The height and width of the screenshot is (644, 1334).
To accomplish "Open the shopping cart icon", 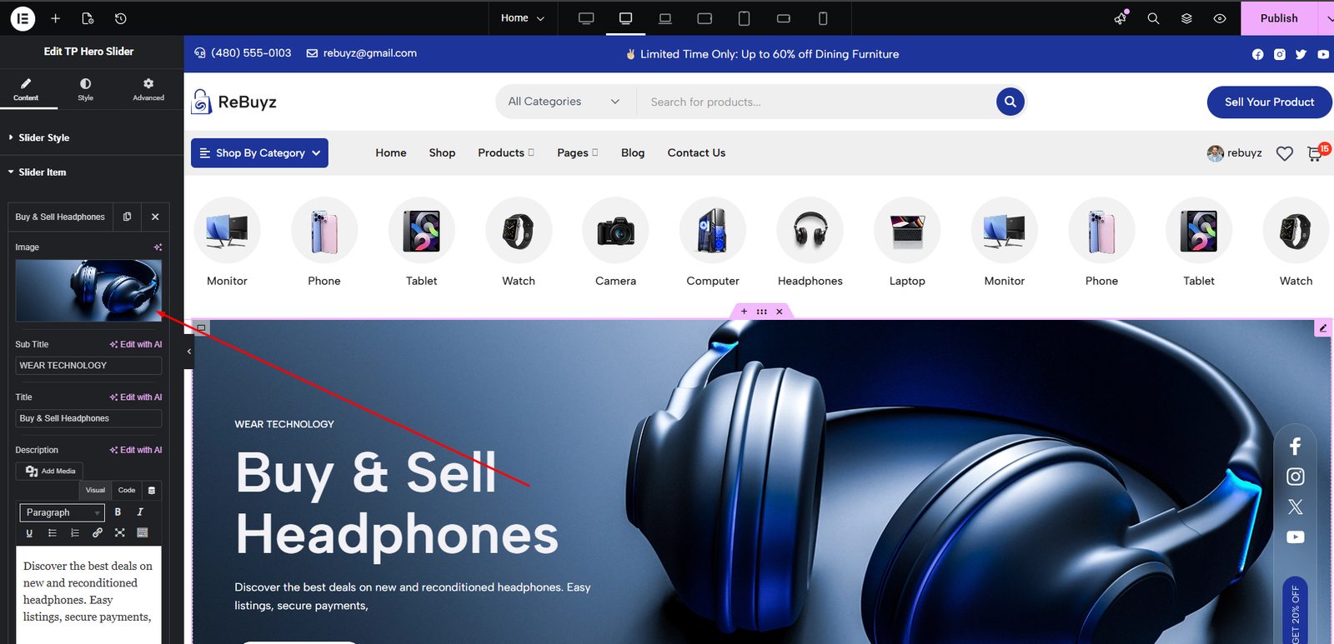I will [1315, 154].
